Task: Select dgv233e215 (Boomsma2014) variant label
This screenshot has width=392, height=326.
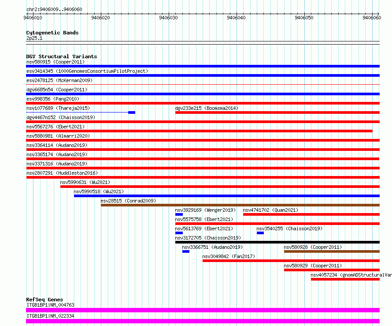Action: [x=207, y=108]
